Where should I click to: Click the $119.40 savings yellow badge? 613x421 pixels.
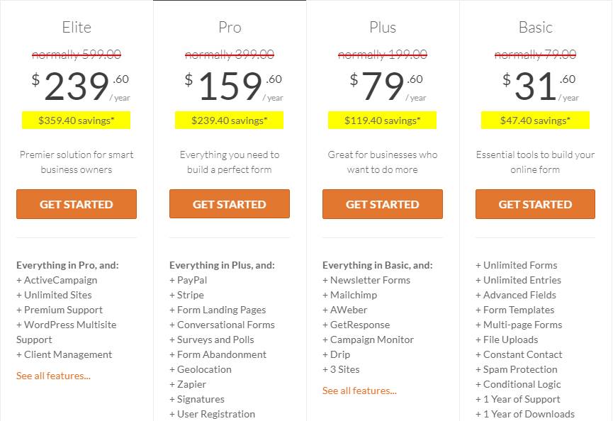pyautogui.click(x=383, y=120)
